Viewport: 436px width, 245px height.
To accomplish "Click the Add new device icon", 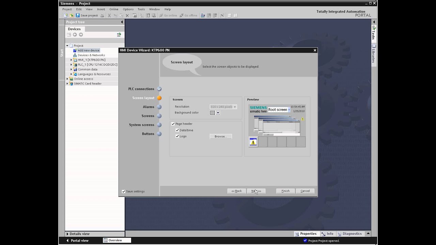I will coord(75,50).
